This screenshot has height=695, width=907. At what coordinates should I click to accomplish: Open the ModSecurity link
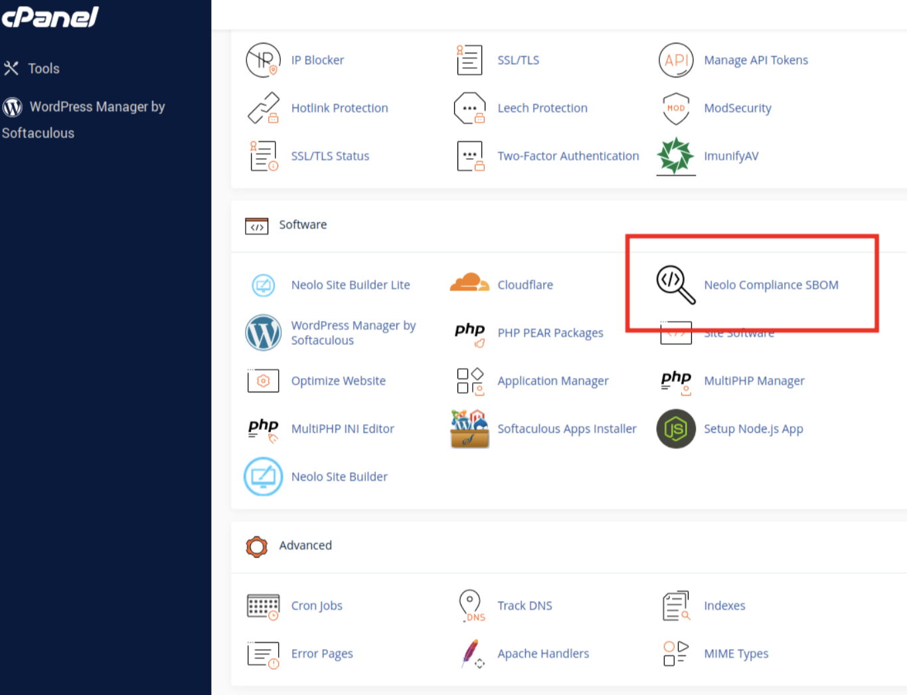tap(738, 108)
